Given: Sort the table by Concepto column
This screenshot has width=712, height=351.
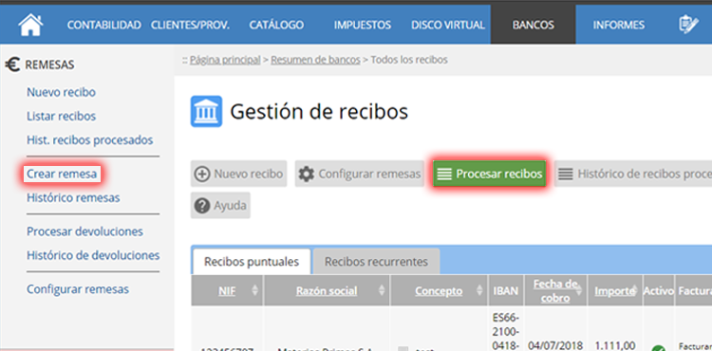Looking at the screenshot, I should point(439,290).
